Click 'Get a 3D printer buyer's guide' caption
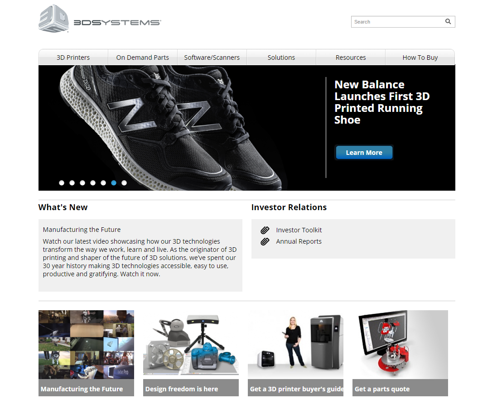The width and height of the screenshot is (497, 399). (x=295, y=388)
